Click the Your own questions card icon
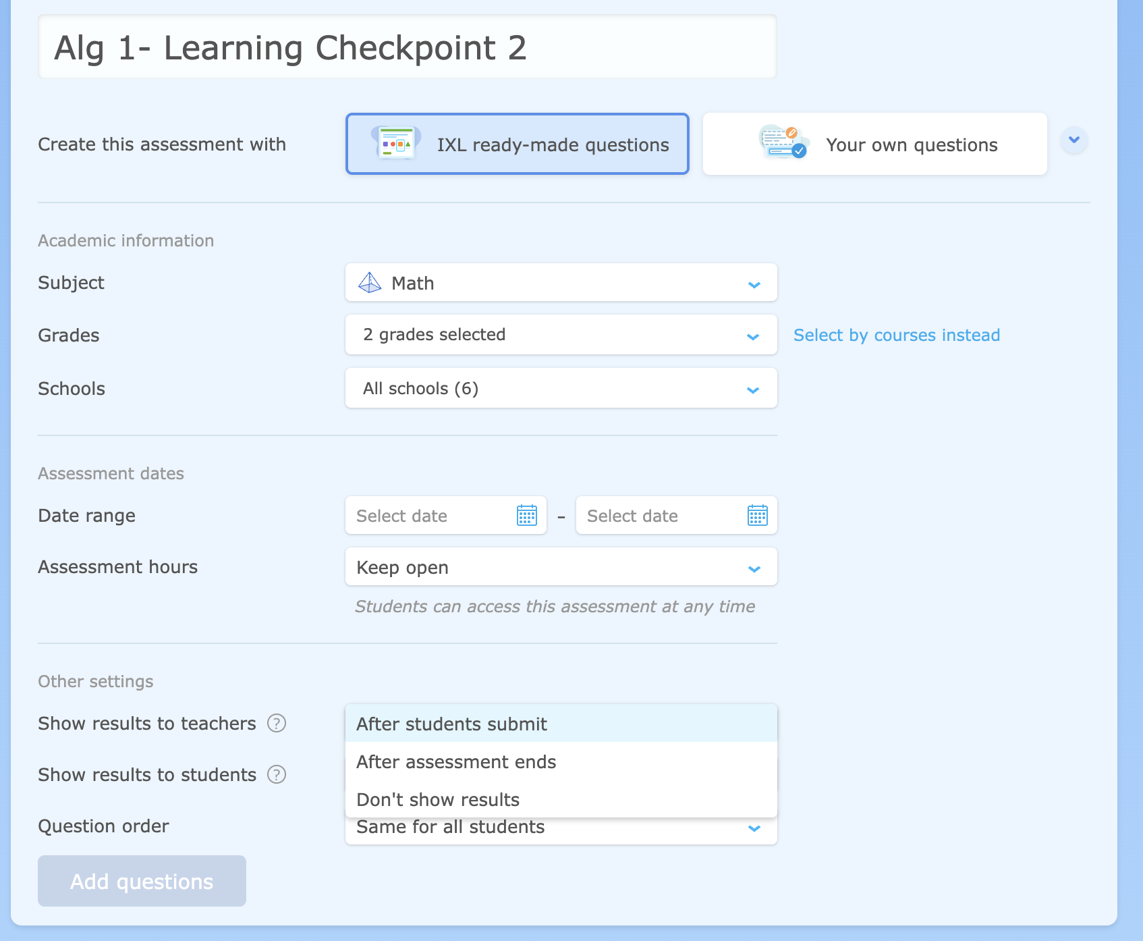Screen dimensions: 1143x941 coord(783,143)
